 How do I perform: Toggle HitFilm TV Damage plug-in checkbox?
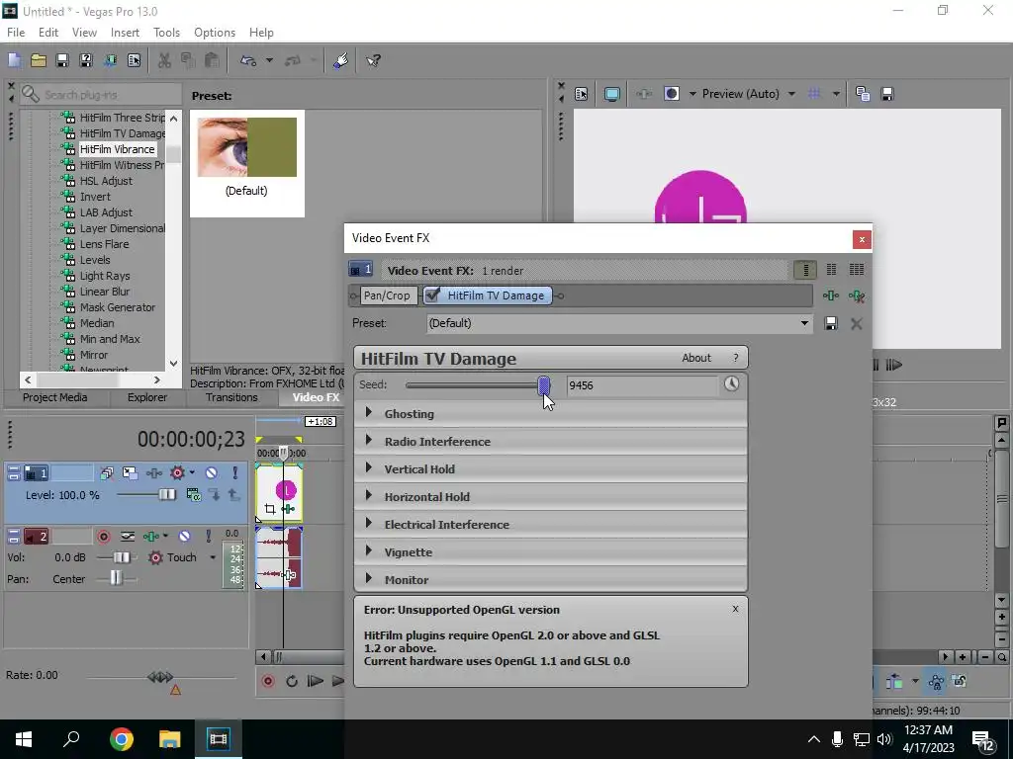coord(433,295)
